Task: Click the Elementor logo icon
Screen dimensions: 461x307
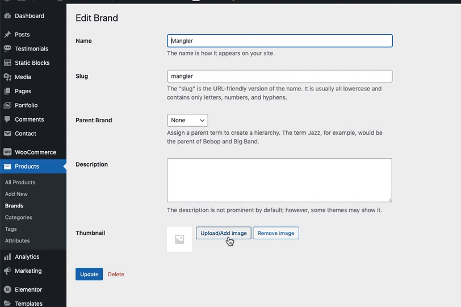Action: [x=7, y=289]
